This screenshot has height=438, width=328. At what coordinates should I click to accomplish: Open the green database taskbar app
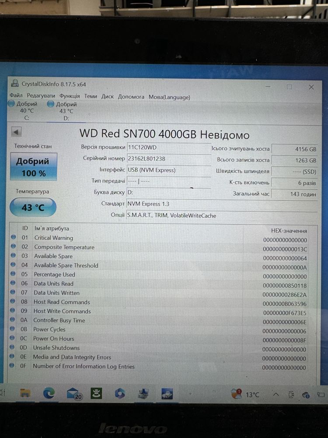[x=96, y=393]
